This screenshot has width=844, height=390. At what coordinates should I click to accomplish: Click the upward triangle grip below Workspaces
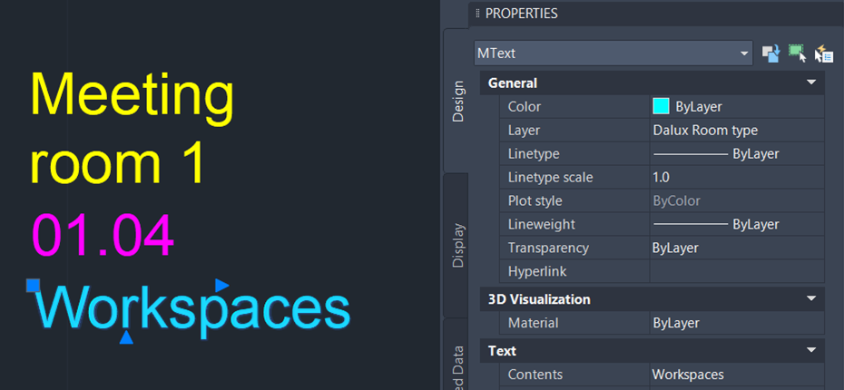point(127,337)
